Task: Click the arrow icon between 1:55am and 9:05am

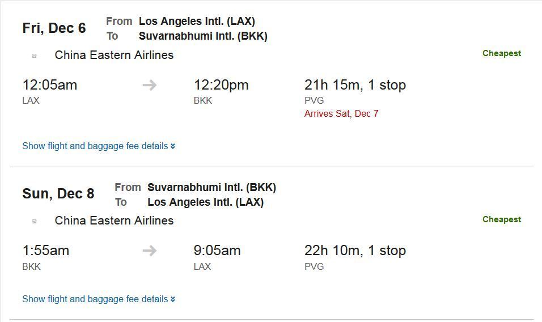Action: [150, 251]
